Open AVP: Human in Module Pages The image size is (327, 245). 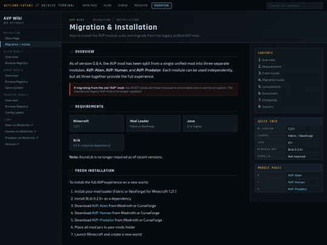pyautogui.click(x=296, y=182)
